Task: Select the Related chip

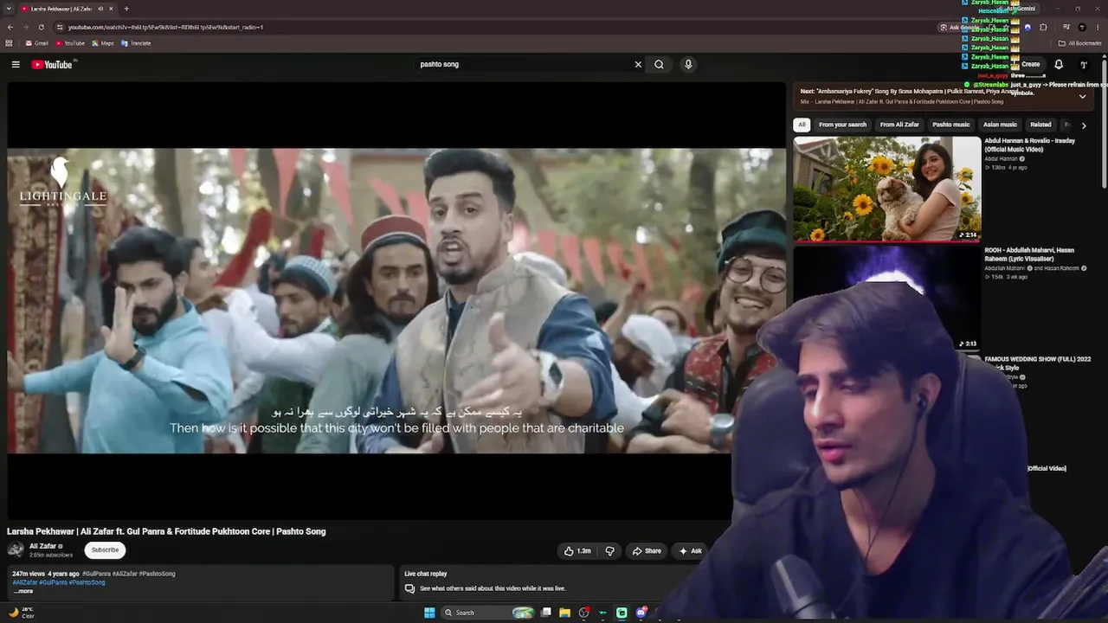Action: pyautogui.click(x=1040, y=125)
